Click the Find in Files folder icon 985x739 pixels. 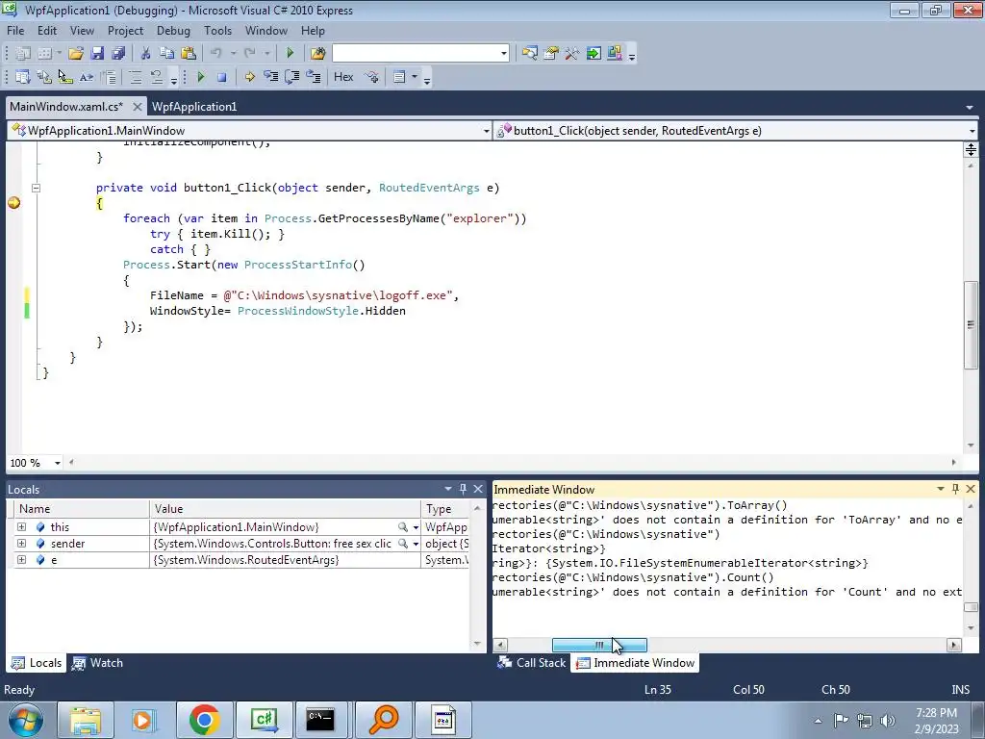pos(317,54)
